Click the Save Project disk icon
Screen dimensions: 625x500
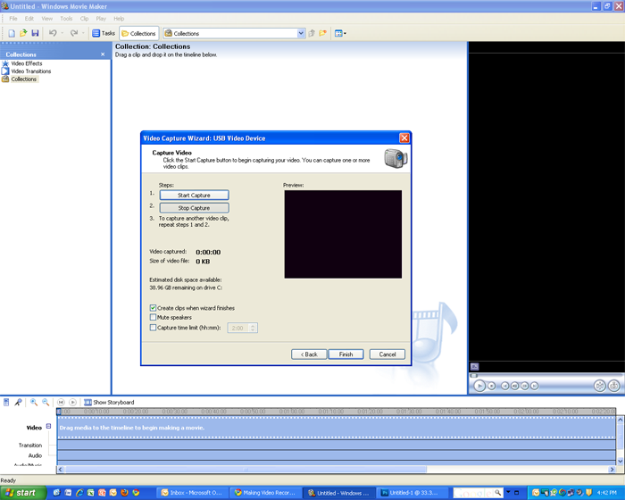(35, 33)
